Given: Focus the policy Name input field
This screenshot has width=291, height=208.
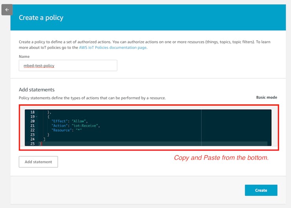Looking at the screenshot, I should point(68,65).
